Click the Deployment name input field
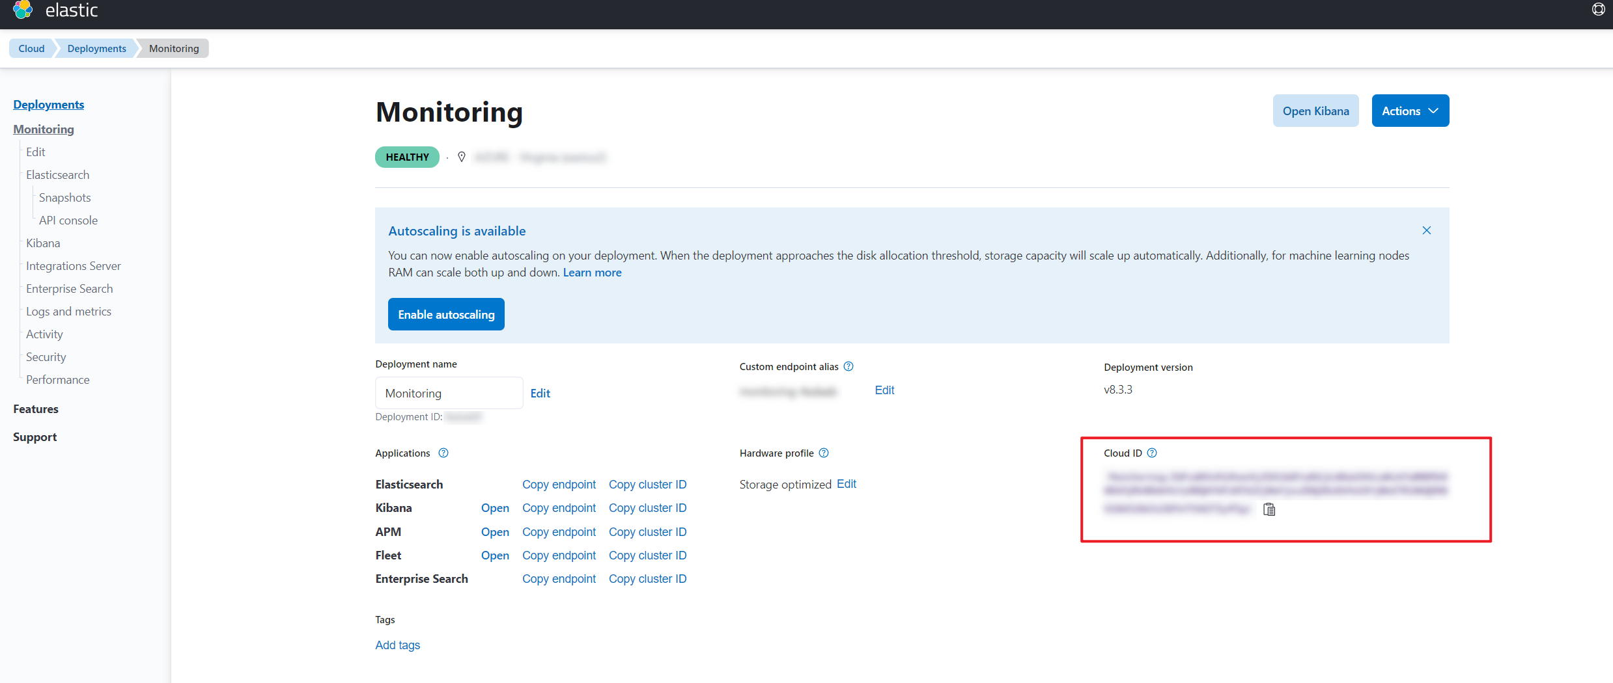This screenshot has height=683, width=1613. pos(449,393)
